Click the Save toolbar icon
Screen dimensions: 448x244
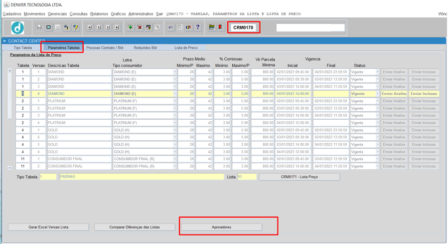39,27
